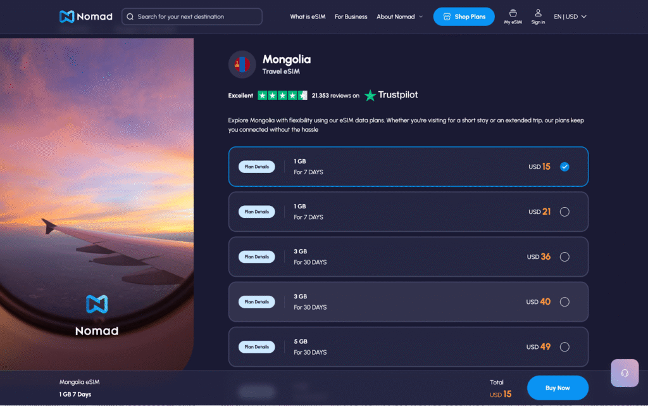This screenshot has height=406, width=648.
Task: Click the search magnifier icon
Action: pyautogui.click(x=130, y=16)
